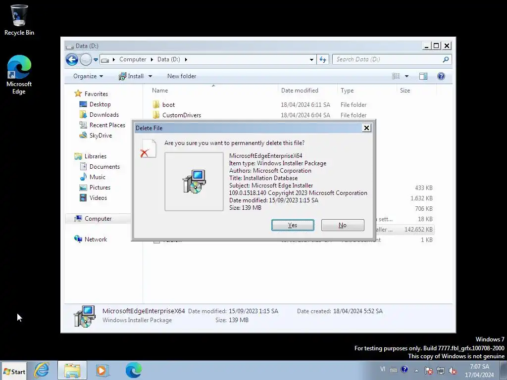Click the Explorer Forward arrow button

(x=86, y=59)
